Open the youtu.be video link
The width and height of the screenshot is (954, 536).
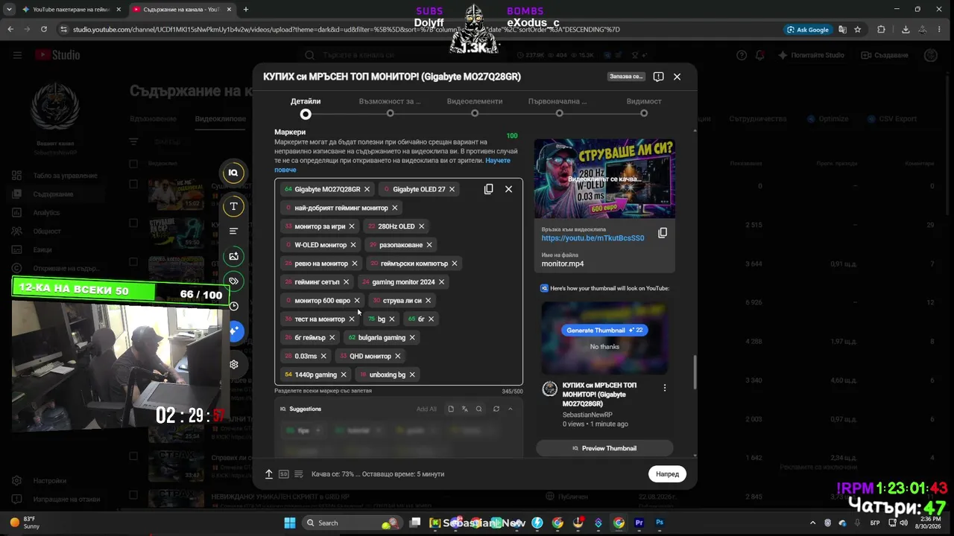coord(593,238)
